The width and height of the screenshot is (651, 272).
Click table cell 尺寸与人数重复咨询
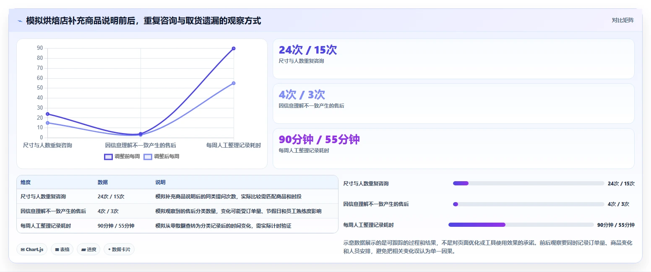click(43, 196)
